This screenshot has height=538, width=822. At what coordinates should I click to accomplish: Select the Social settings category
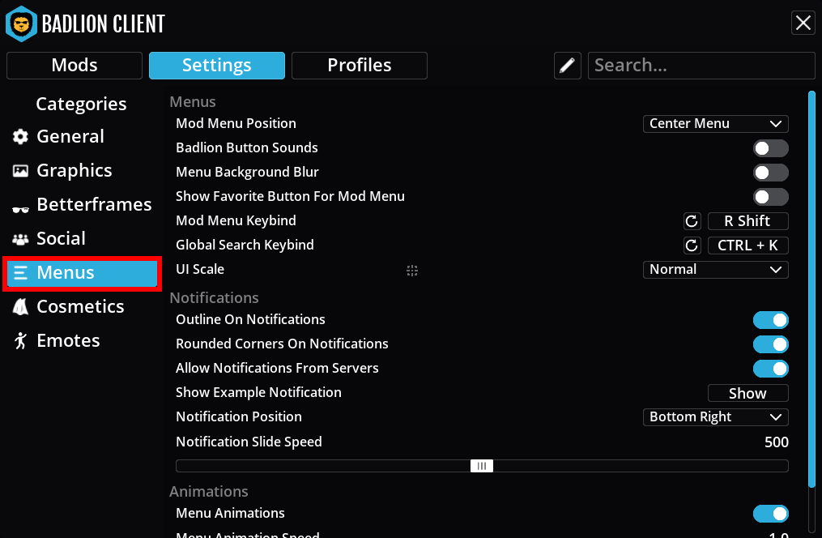pos(61,238)
